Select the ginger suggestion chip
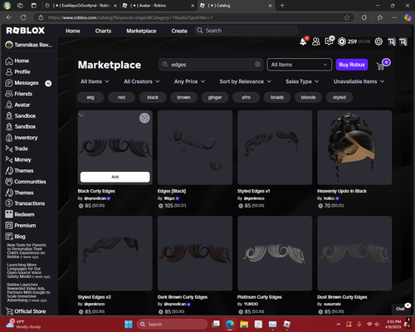The height and width of the screenshot is (332, 415). (215, 97)
